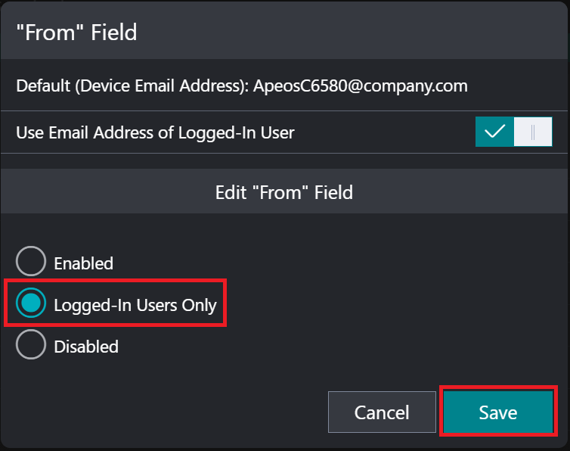The image size is (570, 451).
Task: Click the grip handle of the toggle switch
Action: pos(534,132)
